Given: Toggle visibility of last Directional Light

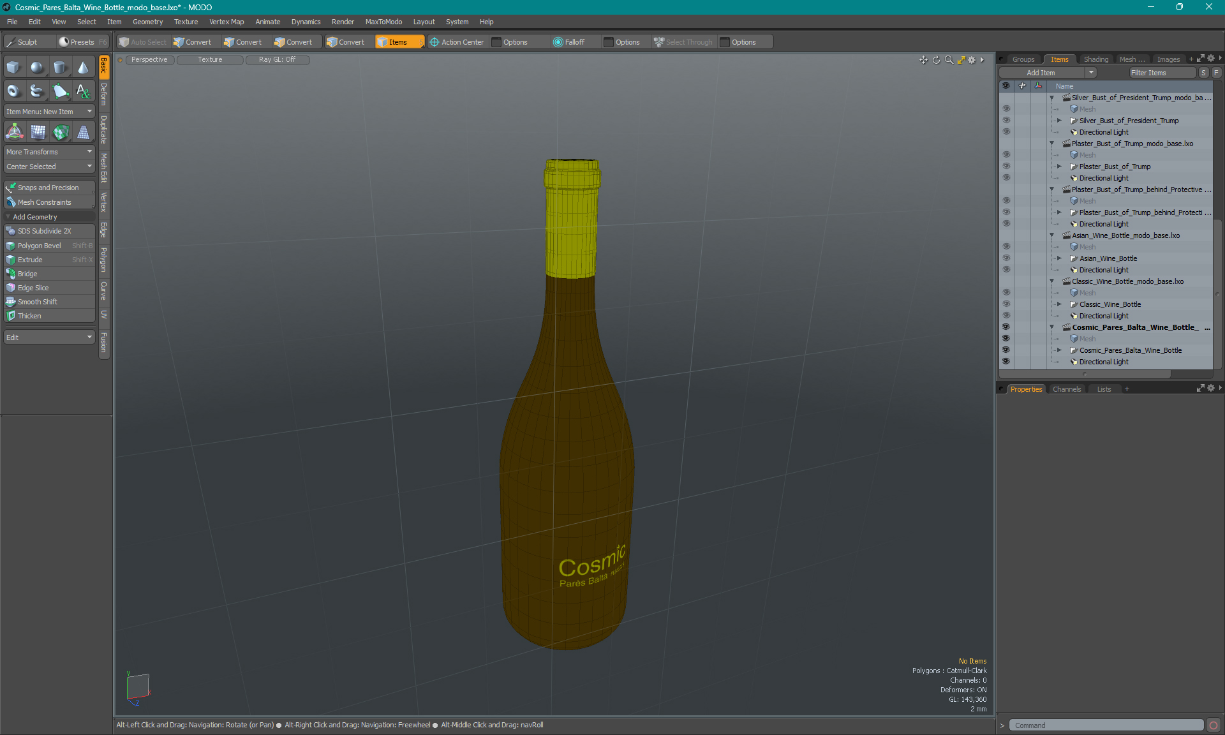Looking at the screenshot, I should point(1006,362).
